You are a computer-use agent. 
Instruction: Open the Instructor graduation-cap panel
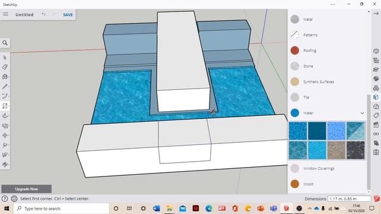click(x=376, y=70)
